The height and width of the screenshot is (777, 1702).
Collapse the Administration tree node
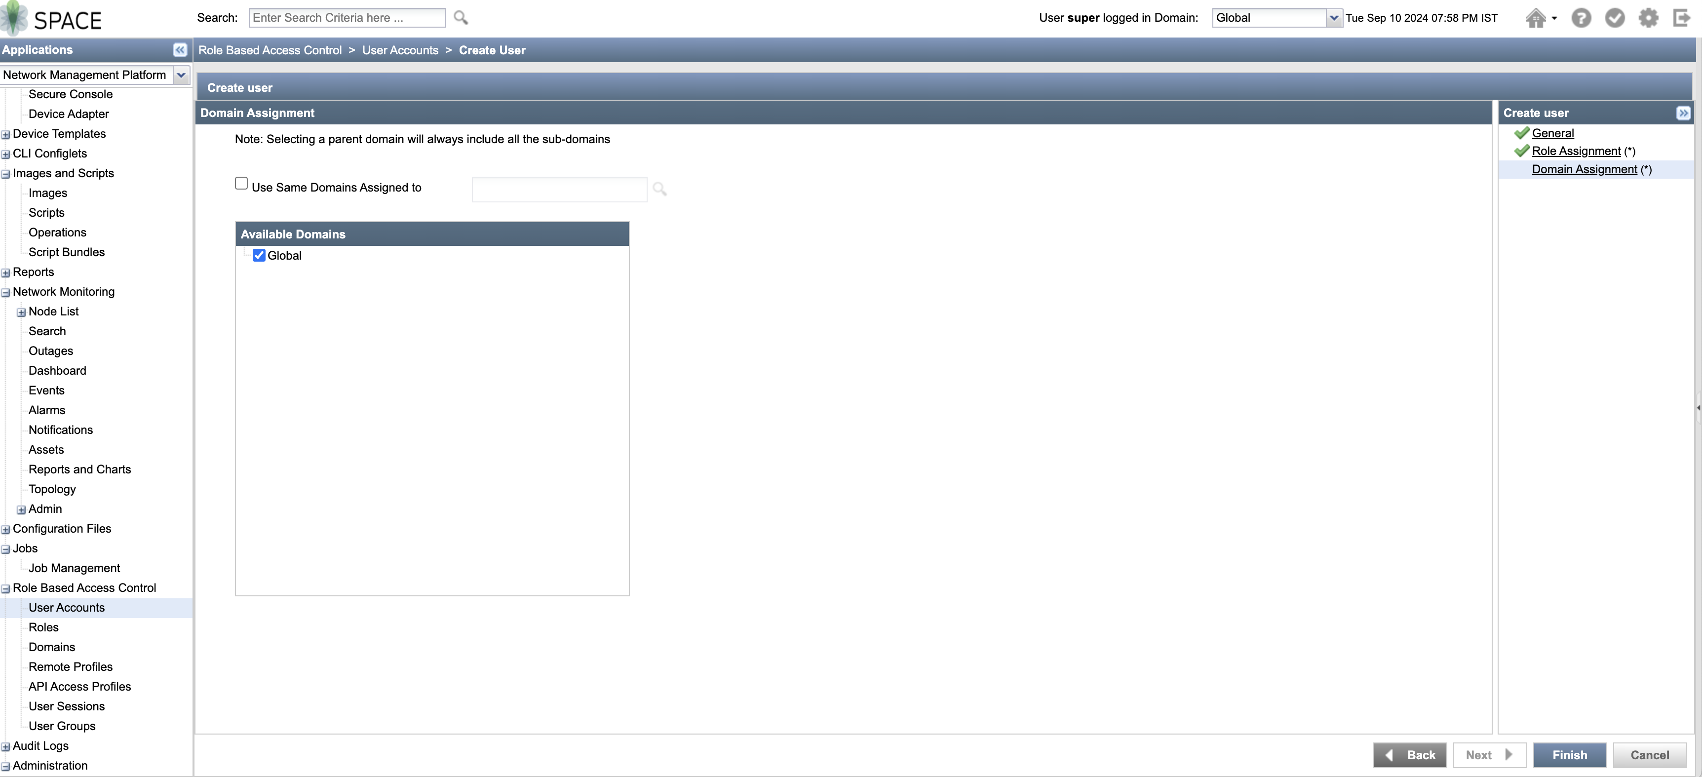point(6,767)
